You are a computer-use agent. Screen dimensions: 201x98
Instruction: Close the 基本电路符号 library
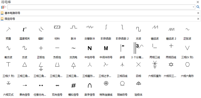click(x=198, y=13)
